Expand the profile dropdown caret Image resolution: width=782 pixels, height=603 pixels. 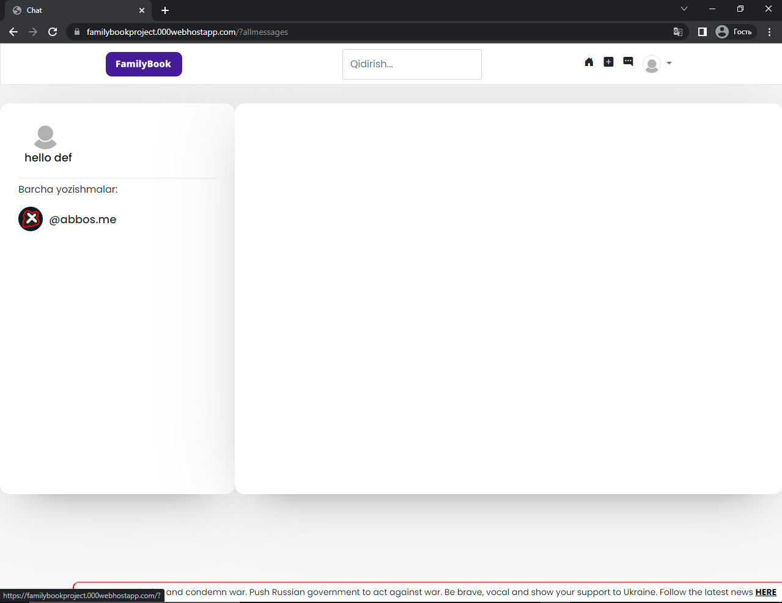tap(669, 63)
